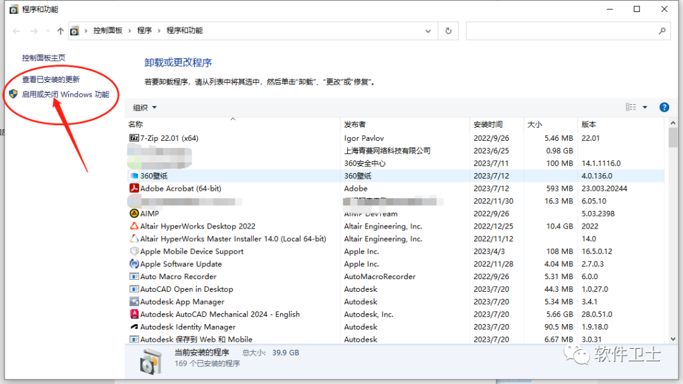Click the scrollbar down arrow
Screen dimensions: 683x384
[673, 339]
